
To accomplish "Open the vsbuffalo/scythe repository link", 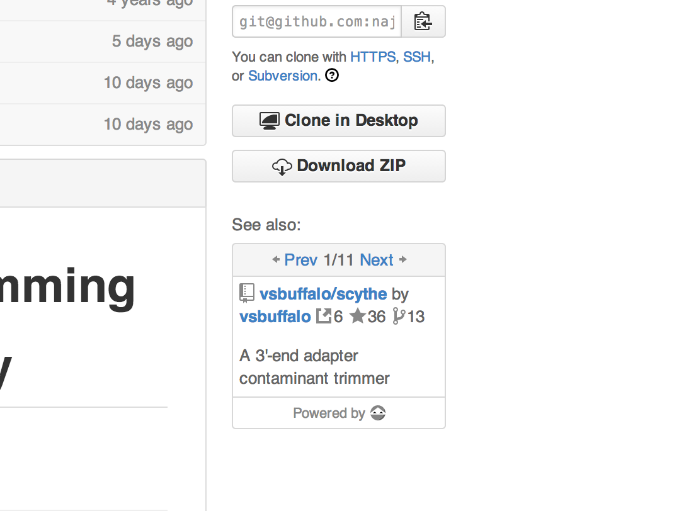I will click(x=323, y=294).
